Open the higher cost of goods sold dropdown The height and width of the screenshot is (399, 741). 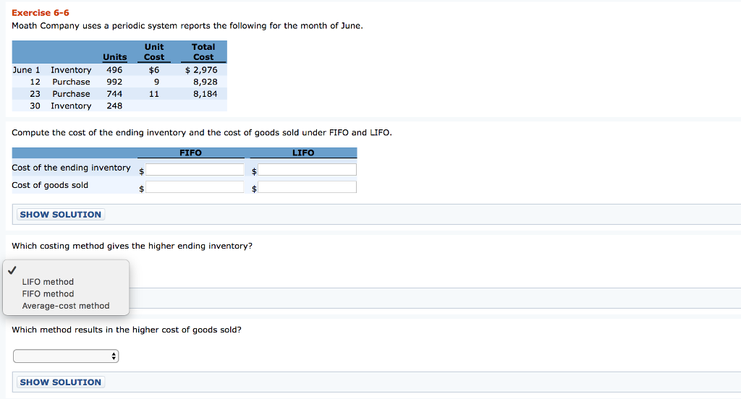pos(66,356)
